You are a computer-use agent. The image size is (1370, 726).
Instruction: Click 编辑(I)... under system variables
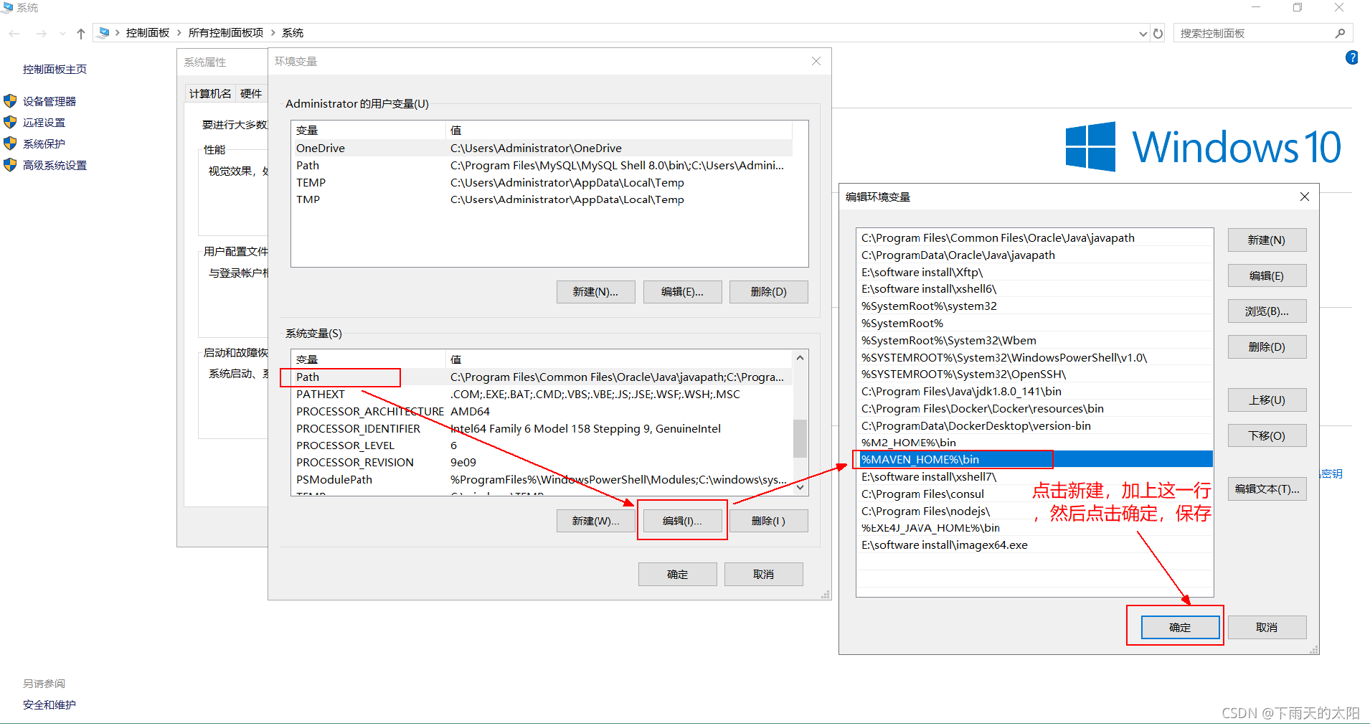[682, 521]
